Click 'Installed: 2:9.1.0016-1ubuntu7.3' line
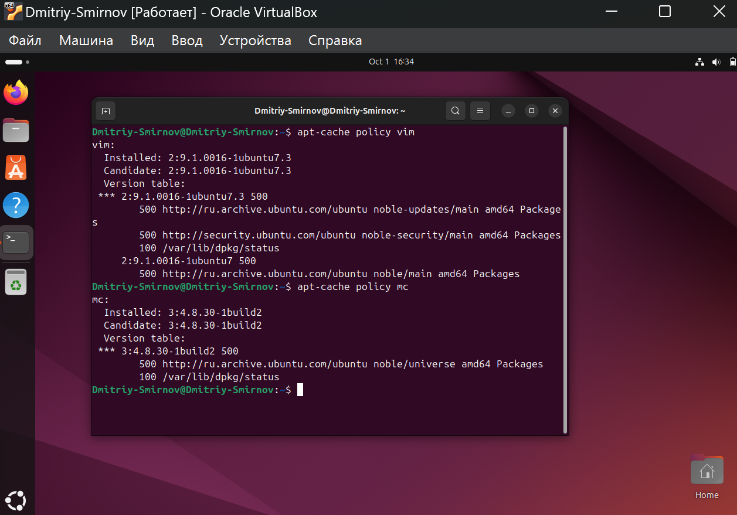This screenshot has height=515, width=737. pos(198,158)
